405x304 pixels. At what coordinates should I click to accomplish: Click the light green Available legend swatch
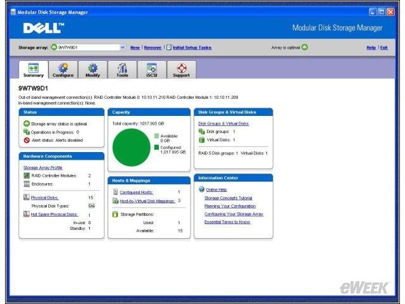point(156,136)
